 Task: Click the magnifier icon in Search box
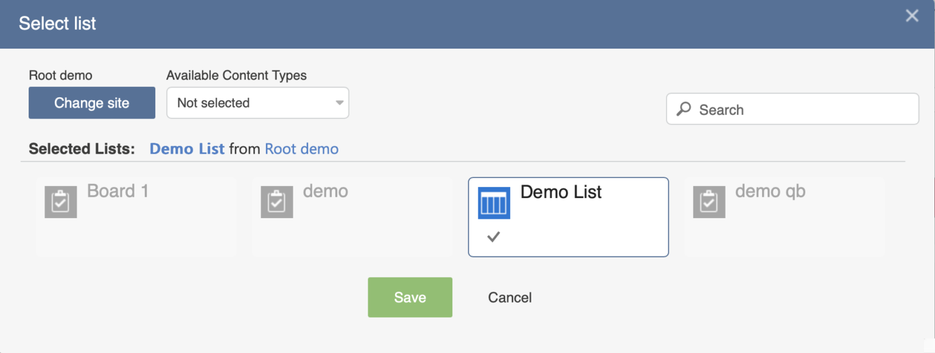tap(684, 109)
